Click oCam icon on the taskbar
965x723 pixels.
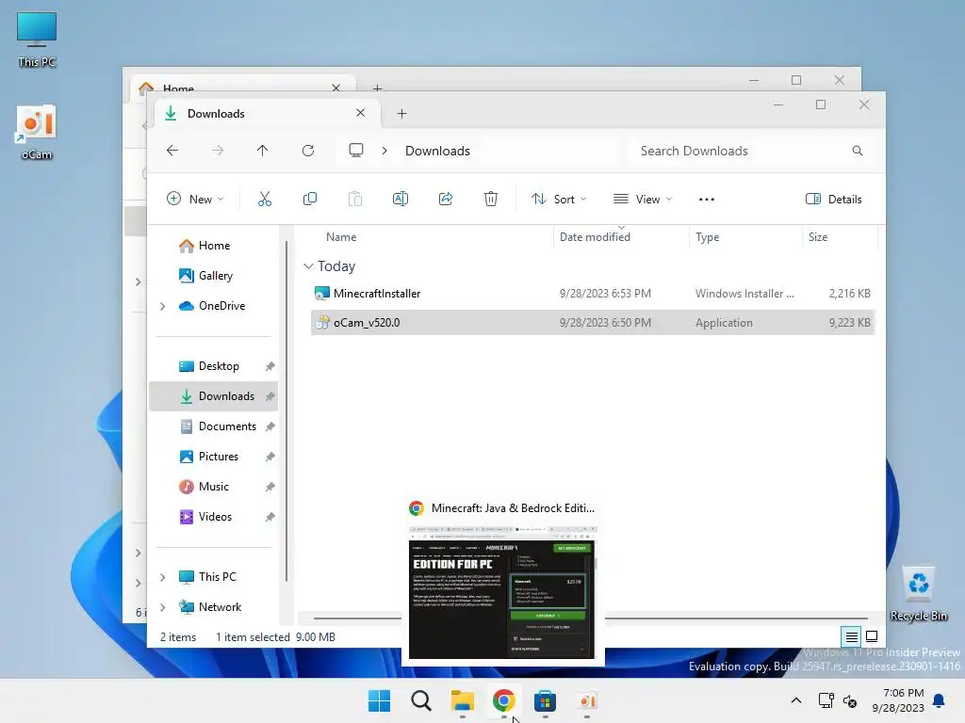(x=587, y=700)
